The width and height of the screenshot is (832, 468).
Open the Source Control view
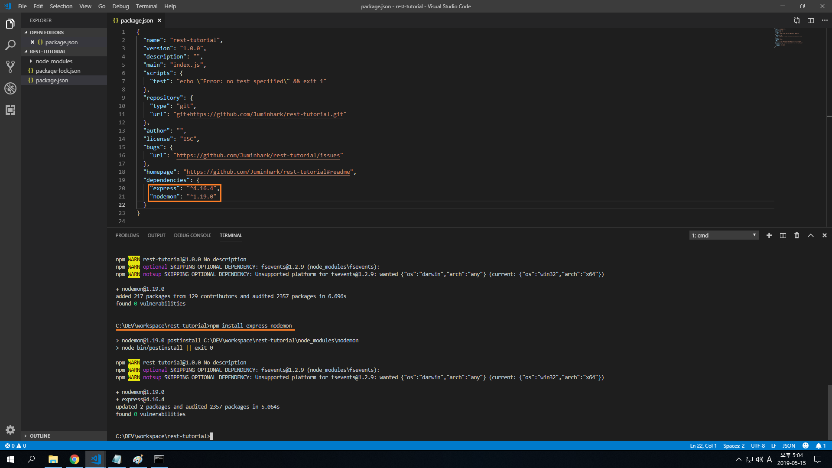click(10, 67)
